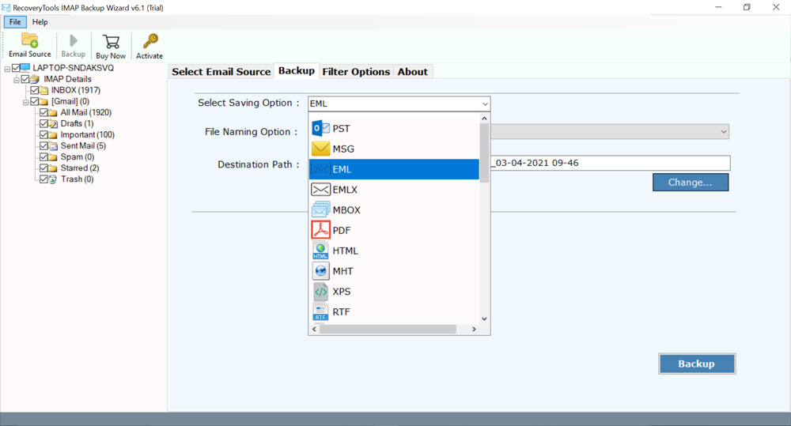Select the MSG envelope icon
Viewport: 791px width, 426px height.
320,149
